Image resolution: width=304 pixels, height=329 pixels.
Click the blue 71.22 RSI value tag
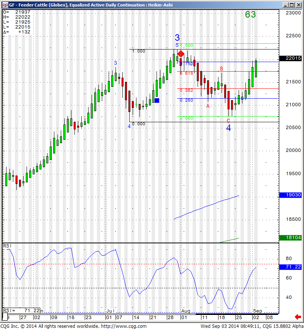[290, 268]
